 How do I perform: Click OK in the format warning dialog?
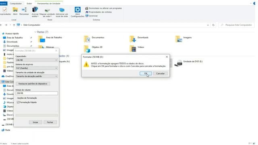click(x=146, y=73)
